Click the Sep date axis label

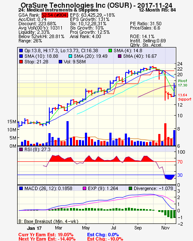tap(138, 228)
